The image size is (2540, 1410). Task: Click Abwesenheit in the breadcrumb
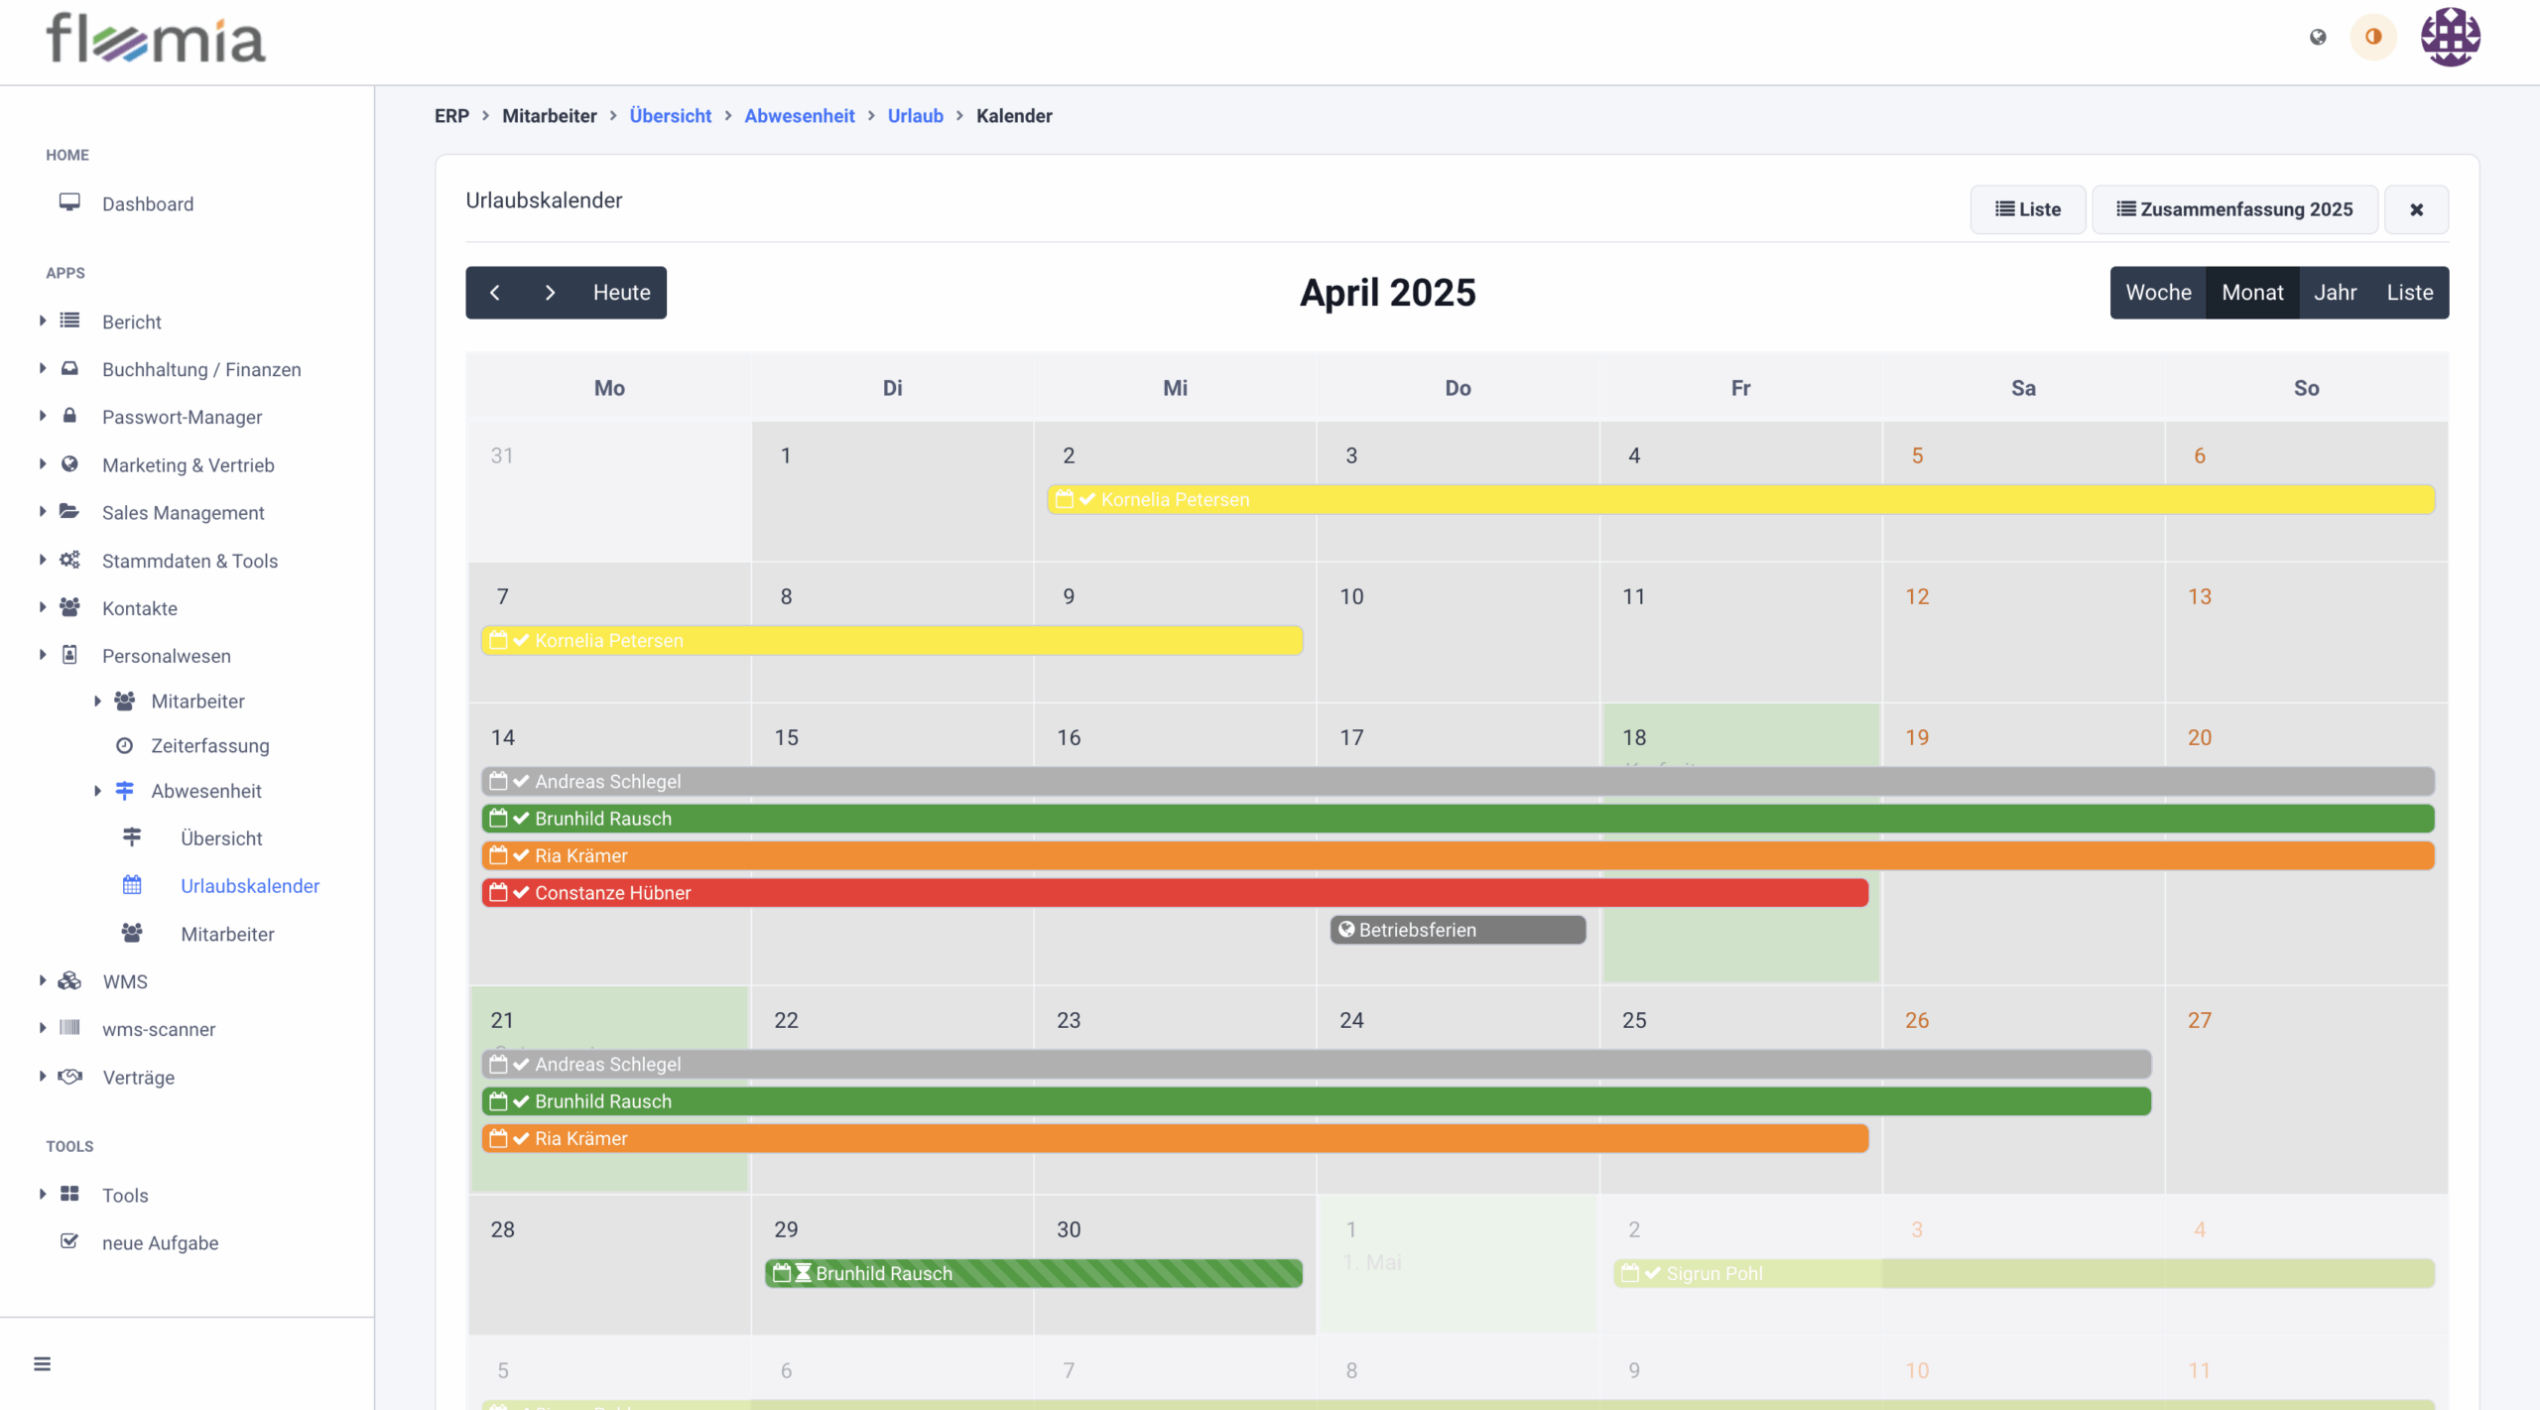[x=799, y=116]
